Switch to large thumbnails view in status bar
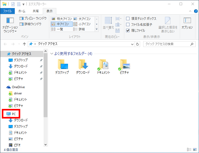Viewport: 199px width, 153px height. click(195, 150)
